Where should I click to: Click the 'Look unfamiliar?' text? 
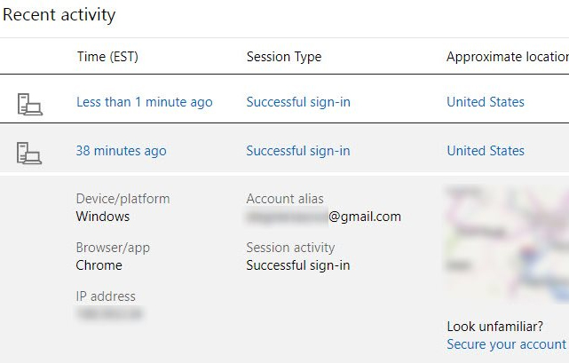coord(495,326)
